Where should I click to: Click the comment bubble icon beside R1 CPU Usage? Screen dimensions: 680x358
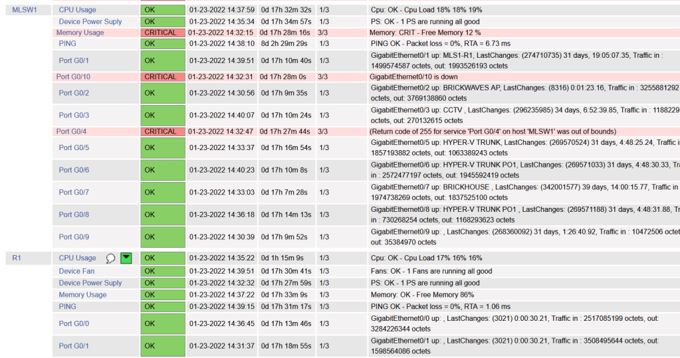pyautogui.click(x=111, y=258)
